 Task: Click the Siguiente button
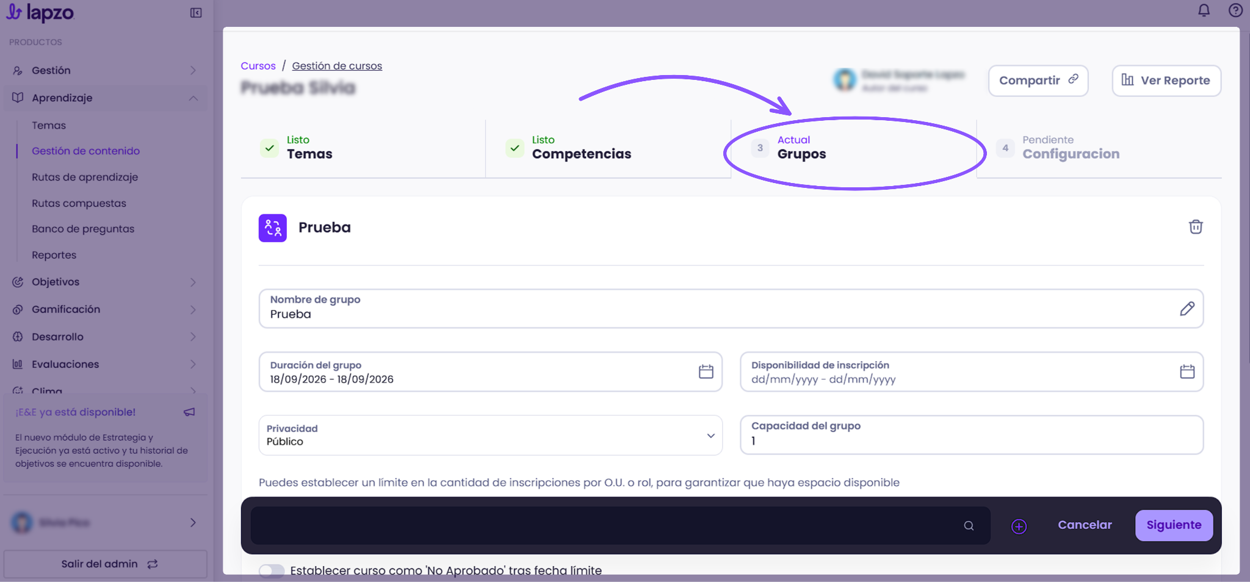pos(1174,525)
